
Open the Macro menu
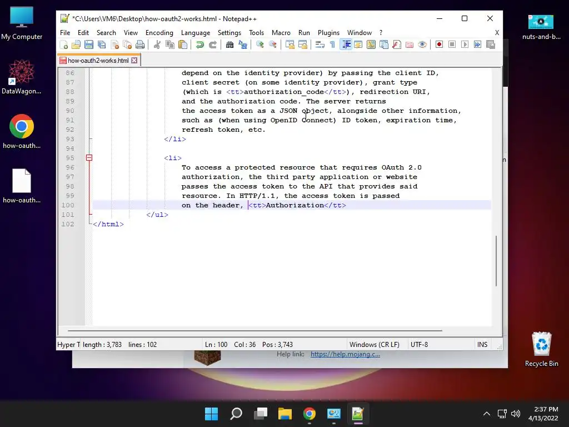[281, 33]
